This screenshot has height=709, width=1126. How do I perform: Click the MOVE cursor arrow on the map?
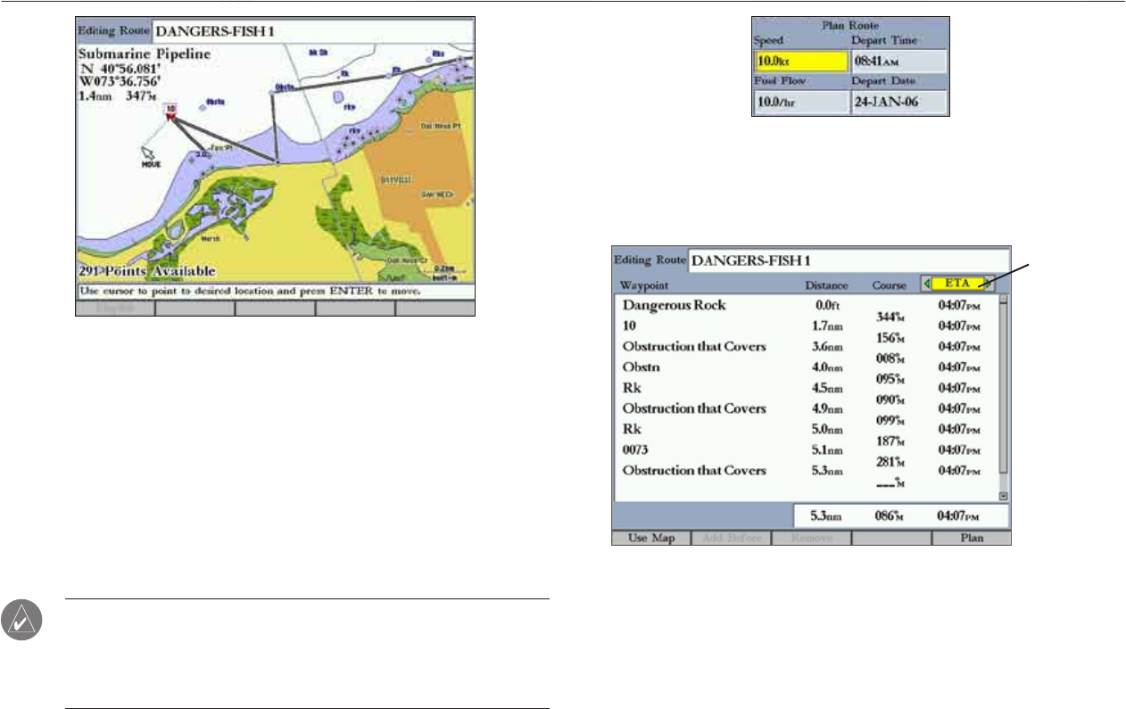(x=148, y=153)
